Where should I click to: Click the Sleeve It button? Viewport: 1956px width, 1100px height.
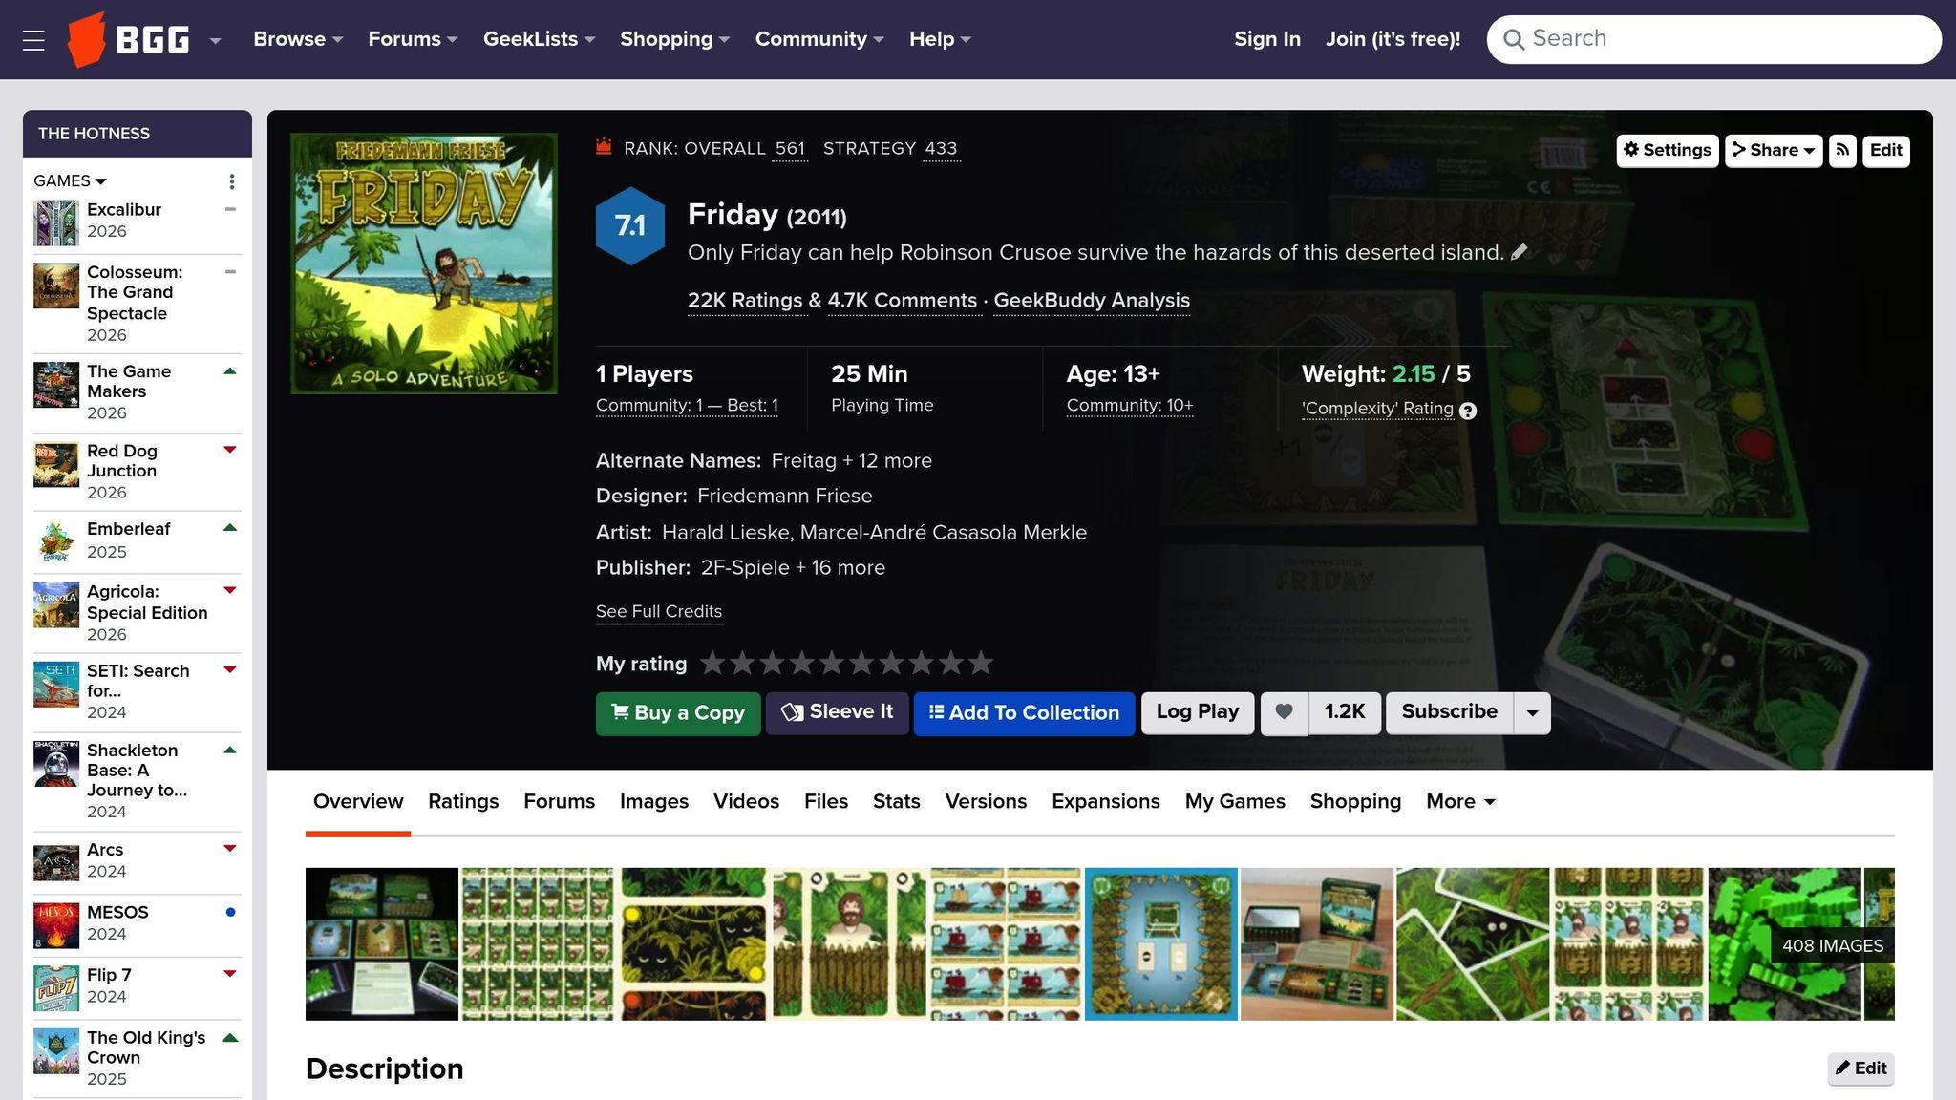point(837,712)
